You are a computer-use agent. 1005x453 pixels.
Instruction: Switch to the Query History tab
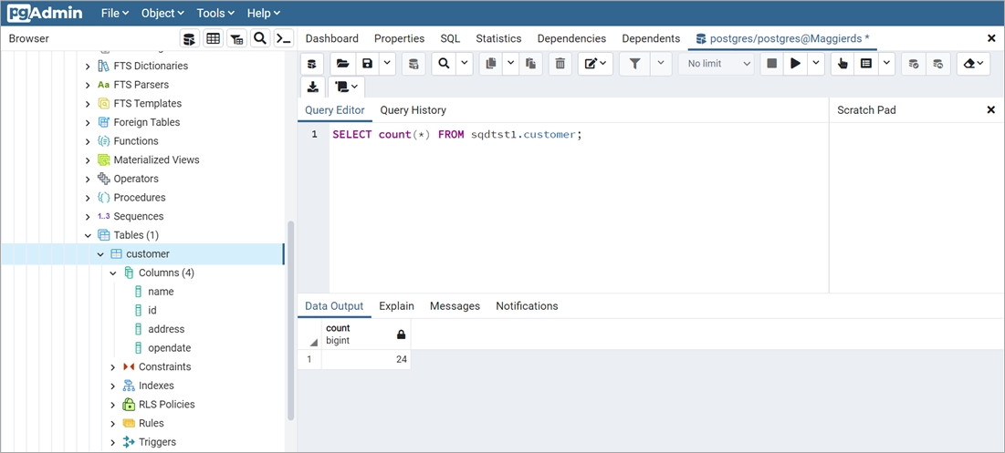pyautogui.click(x=413, y=110)
